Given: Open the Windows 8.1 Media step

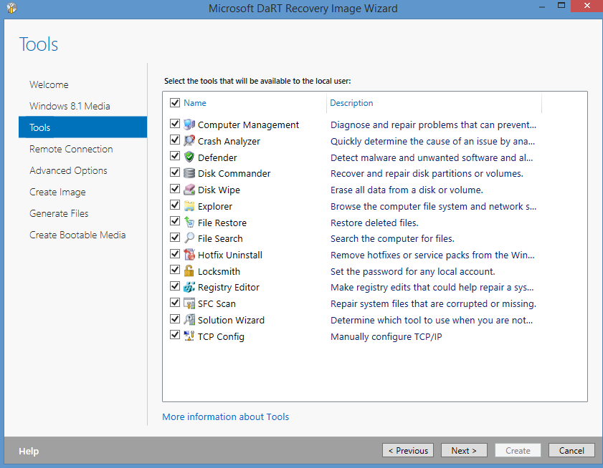Looking at the screenshot, I should click(70, 106).
